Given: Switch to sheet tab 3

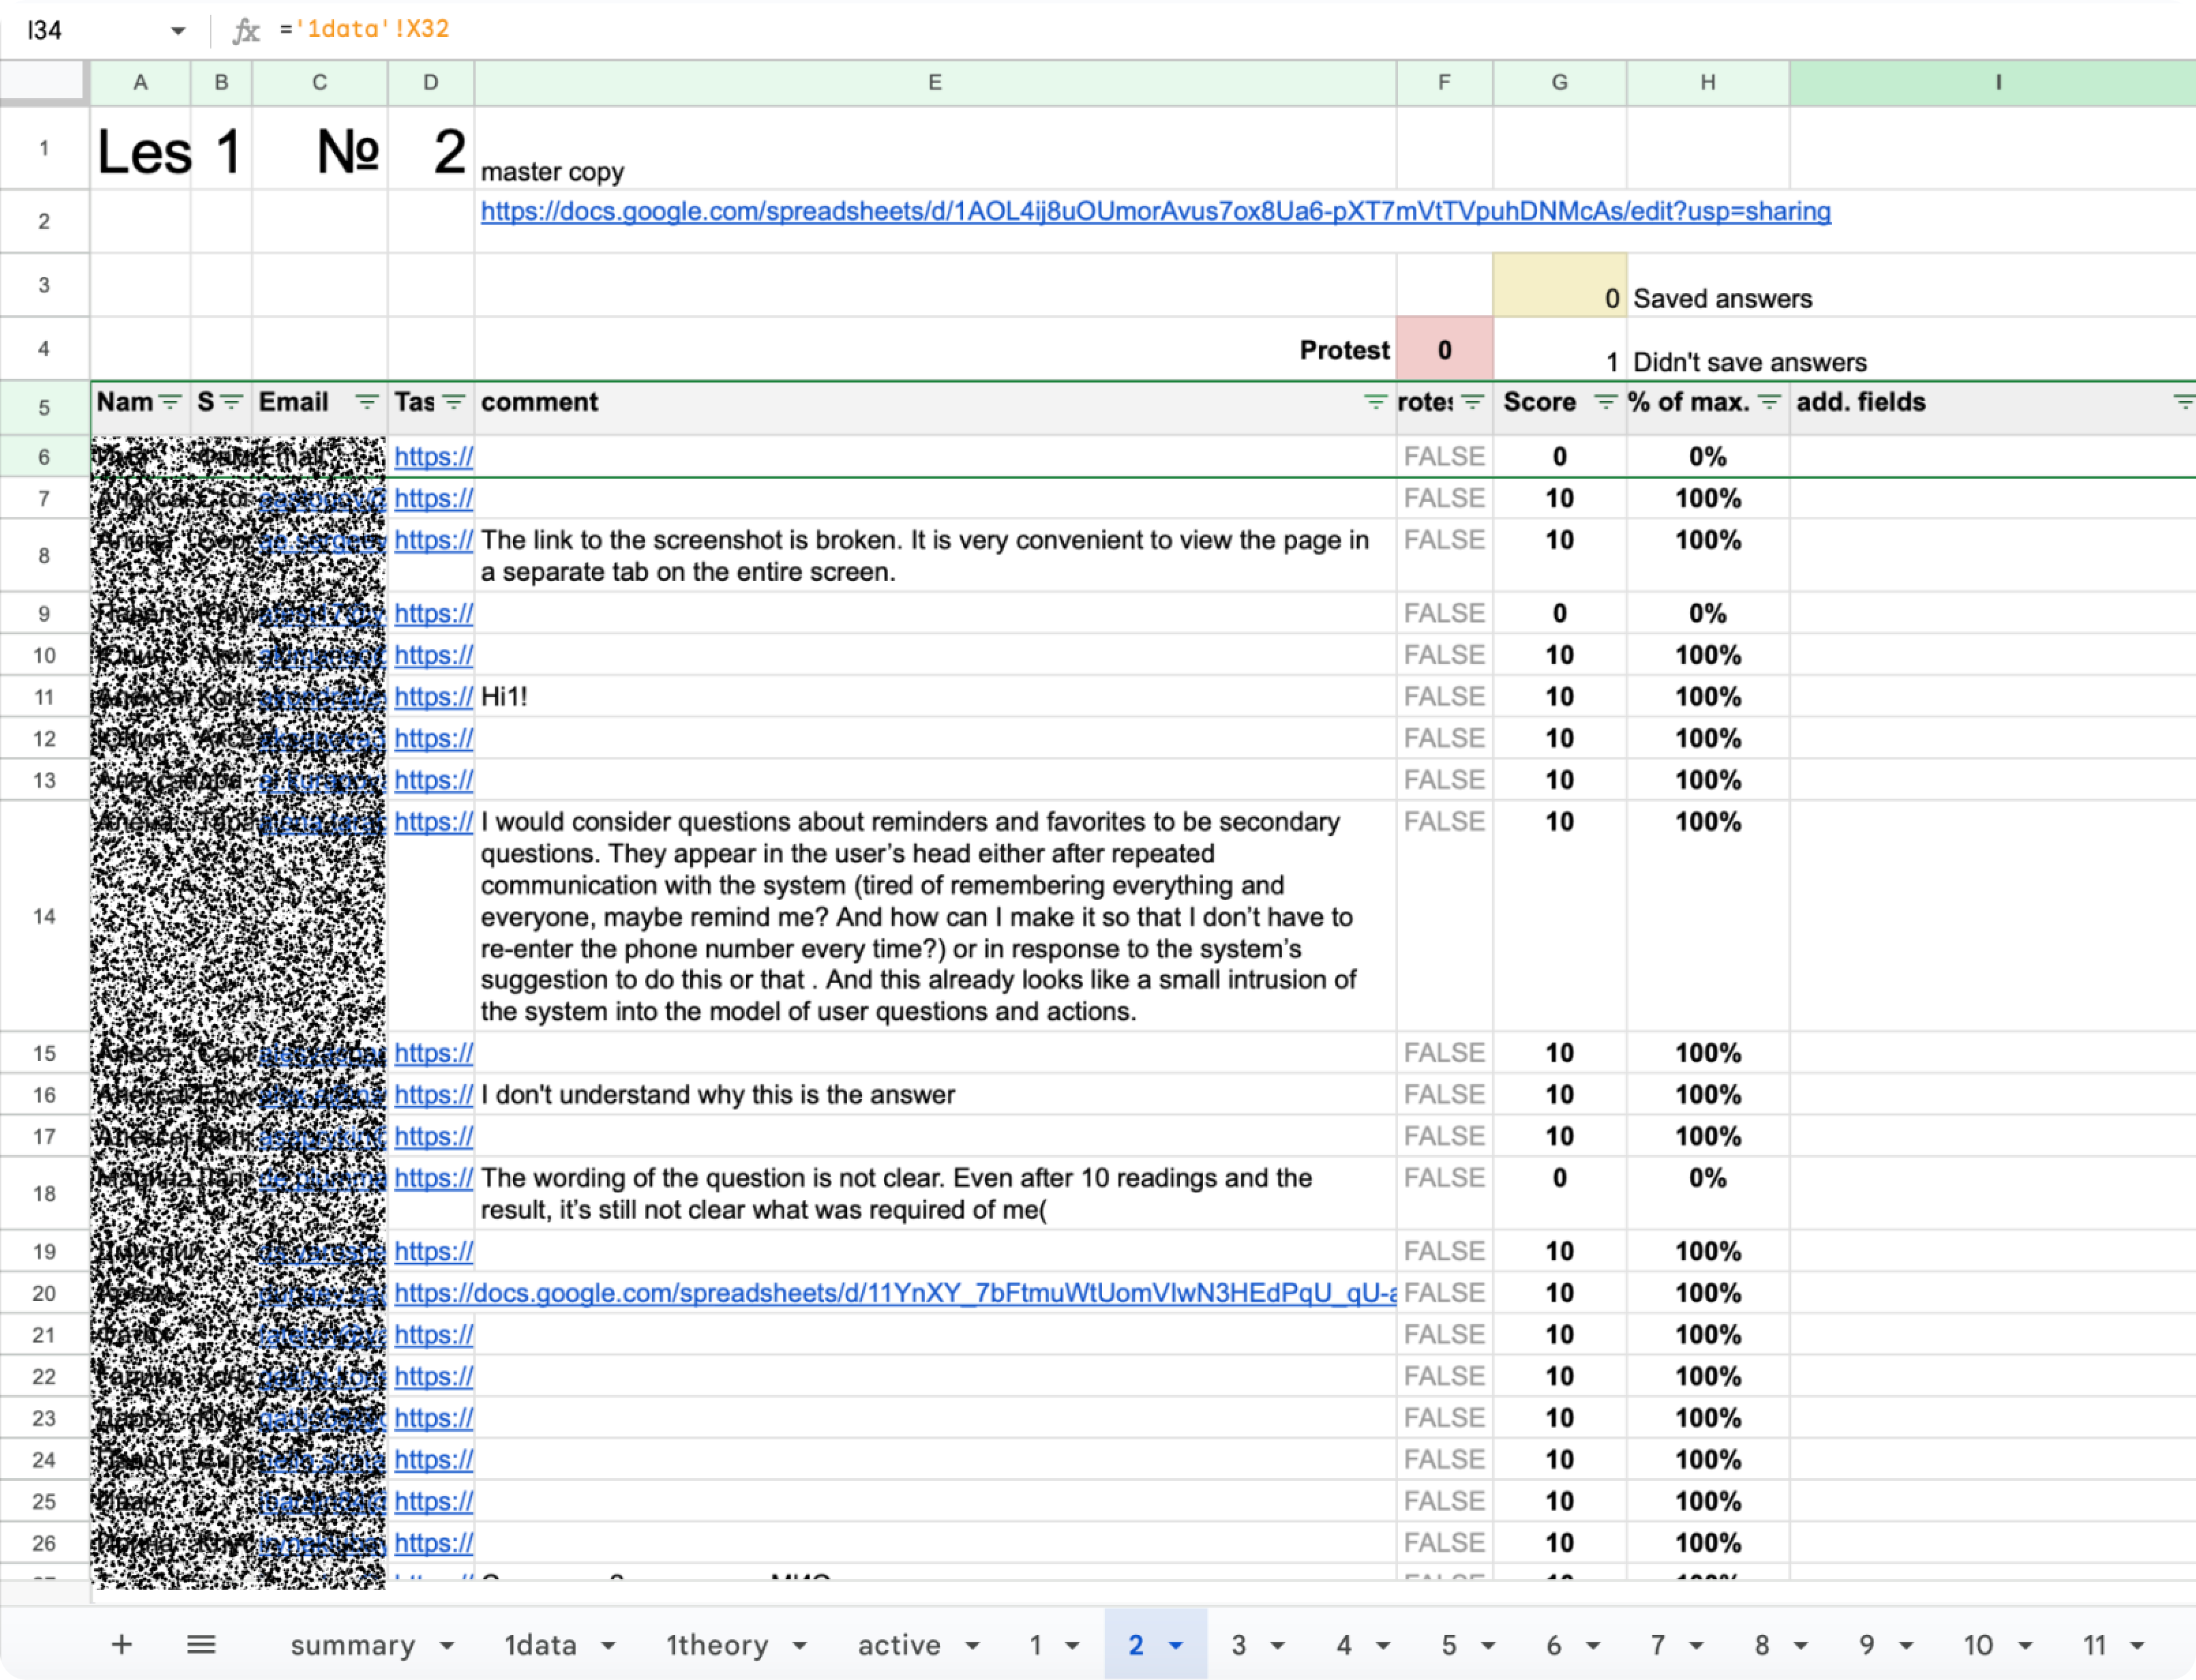Looking at the screenshot, I should click(1239, 1645).
